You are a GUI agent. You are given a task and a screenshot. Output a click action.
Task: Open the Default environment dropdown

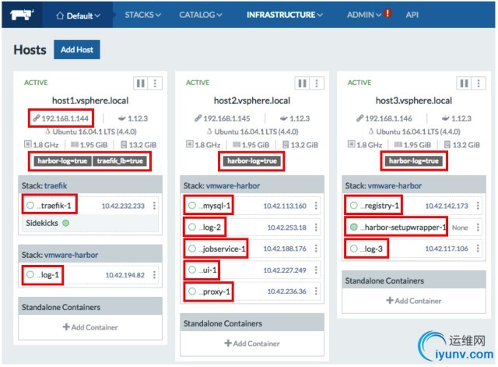(78, 16)
